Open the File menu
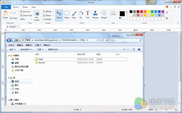182x113 pixels. coord(6,7)
